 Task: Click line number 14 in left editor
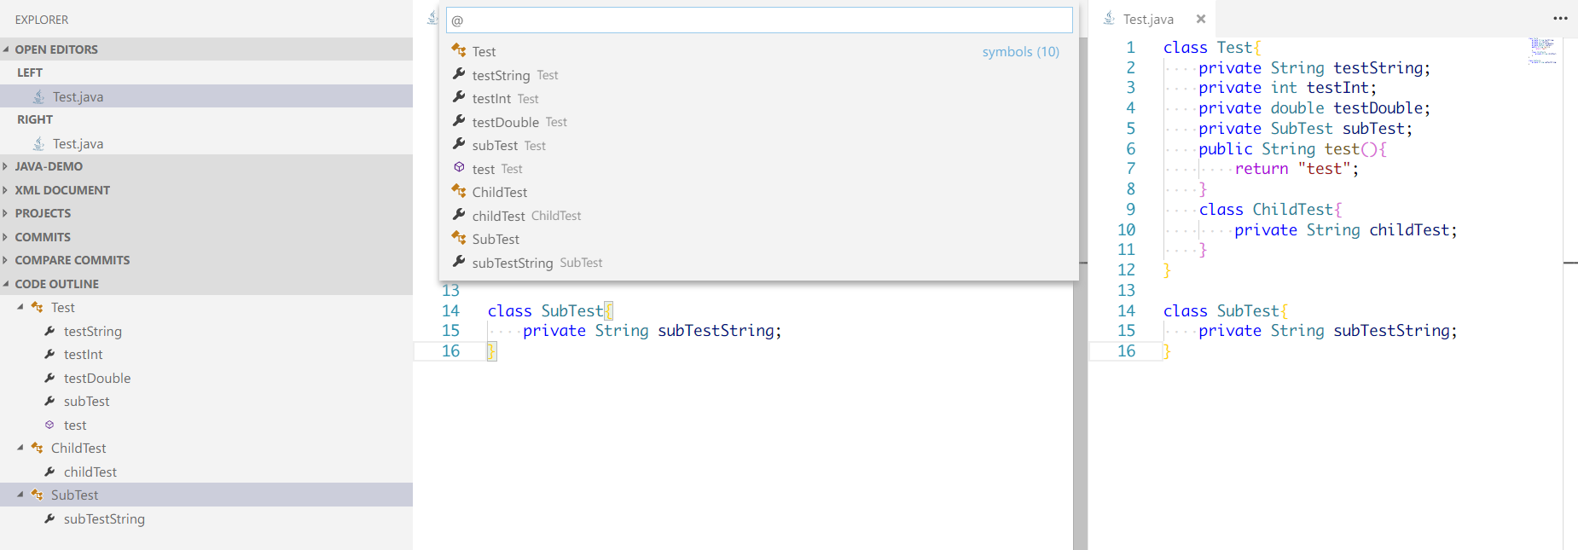coord(450,310)
